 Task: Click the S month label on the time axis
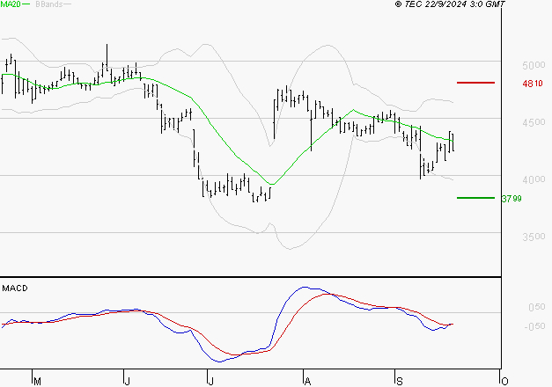(399, 382)
